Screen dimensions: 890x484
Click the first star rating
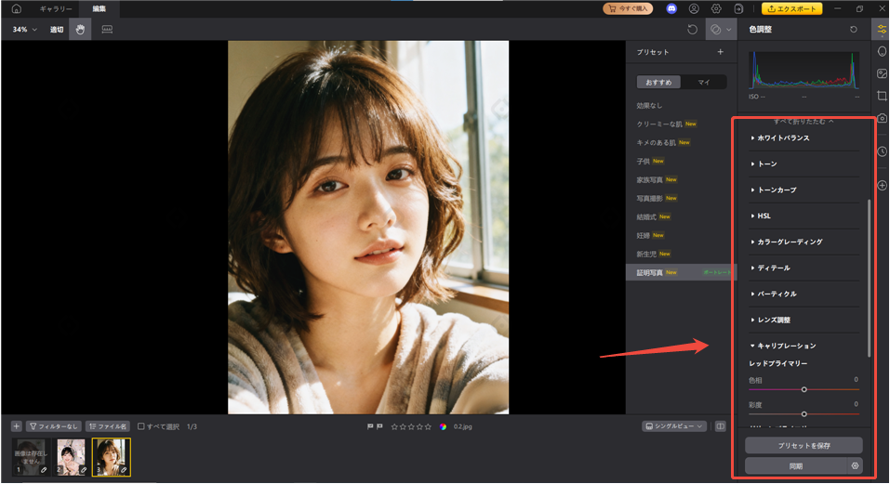tap(394, 426)
